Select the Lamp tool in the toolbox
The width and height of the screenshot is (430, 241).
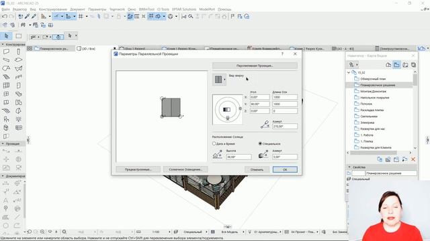(18, 119)
